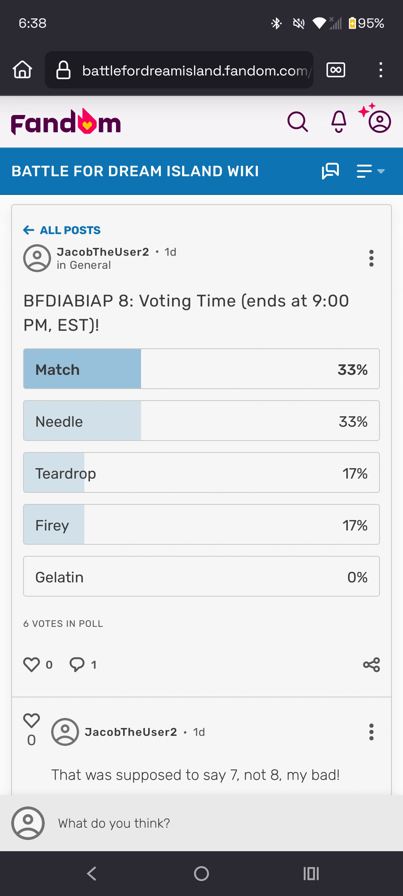The width and height of the screenshot is (403, 896).
Task: Like the poll post by tapping the heart
Action: pos(32,665)
